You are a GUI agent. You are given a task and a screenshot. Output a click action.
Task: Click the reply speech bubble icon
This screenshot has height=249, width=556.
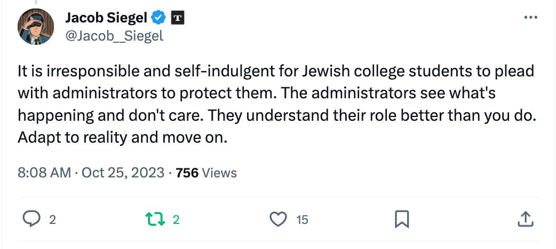[33, 219]
